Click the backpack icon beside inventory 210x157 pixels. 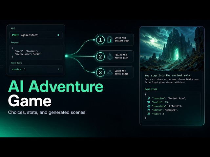coord(149,106)
